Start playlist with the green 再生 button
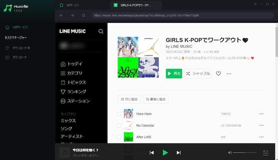Image resolution: width=278 pixels, height=160 pixels. [x=174, y=73]
